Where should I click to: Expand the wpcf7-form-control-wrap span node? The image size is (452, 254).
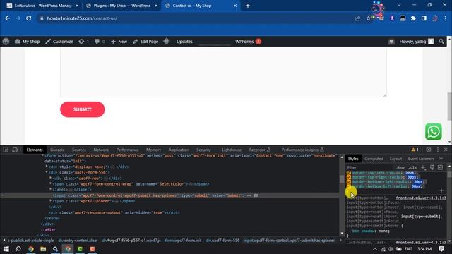point(50,183)
